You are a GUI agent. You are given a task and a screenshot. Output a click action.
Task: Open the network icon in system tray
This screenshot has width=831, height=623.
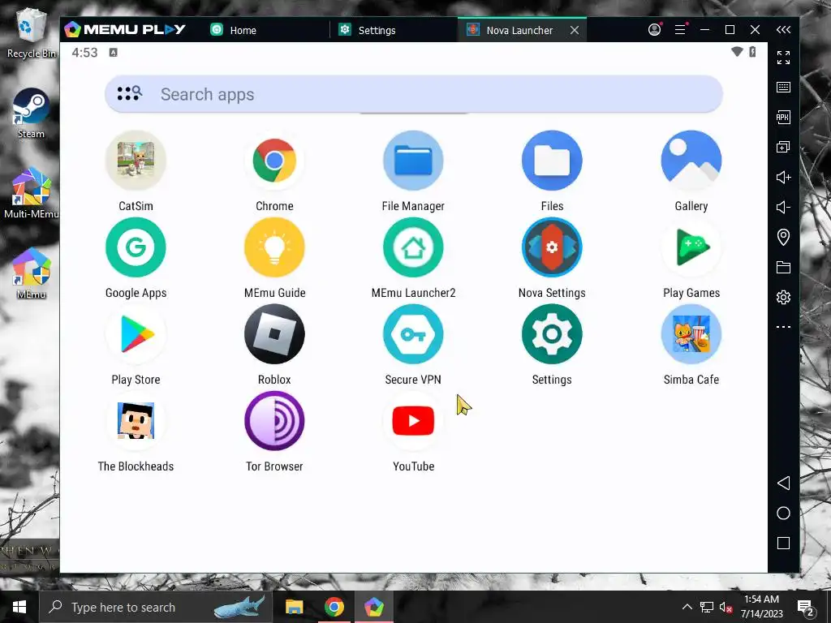(707, 607)
